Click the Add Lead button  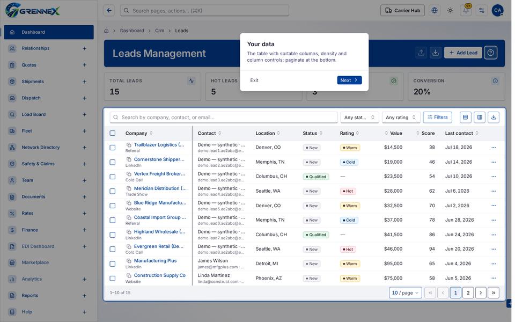pyautogui.click(x=463, y=53)
